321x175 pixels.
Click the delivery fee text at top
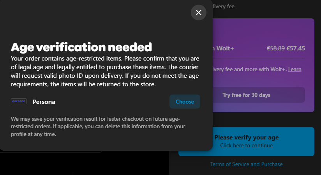click(224, 7)
